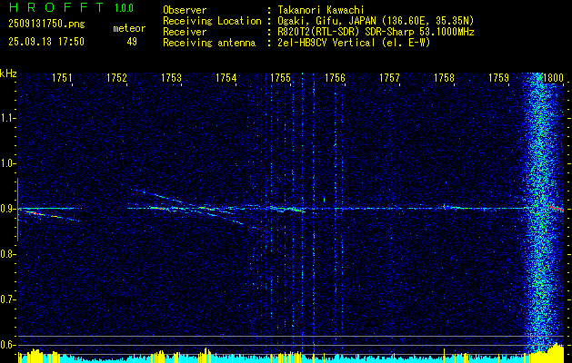Click time marker 1752
This screenshot has height=363, width=572.
coord(116,77)
